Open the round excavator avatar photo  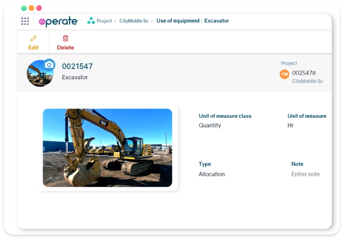coord(40,74)
